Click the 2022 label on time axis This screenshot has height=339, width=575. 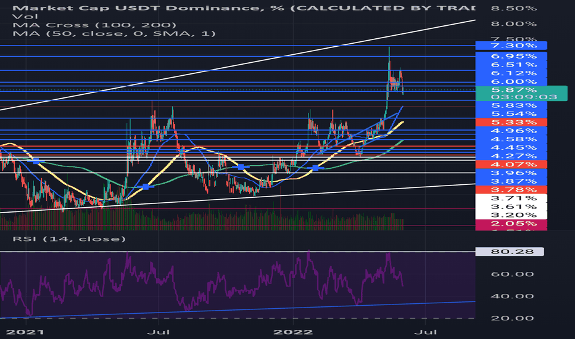(x=294, y=332)
